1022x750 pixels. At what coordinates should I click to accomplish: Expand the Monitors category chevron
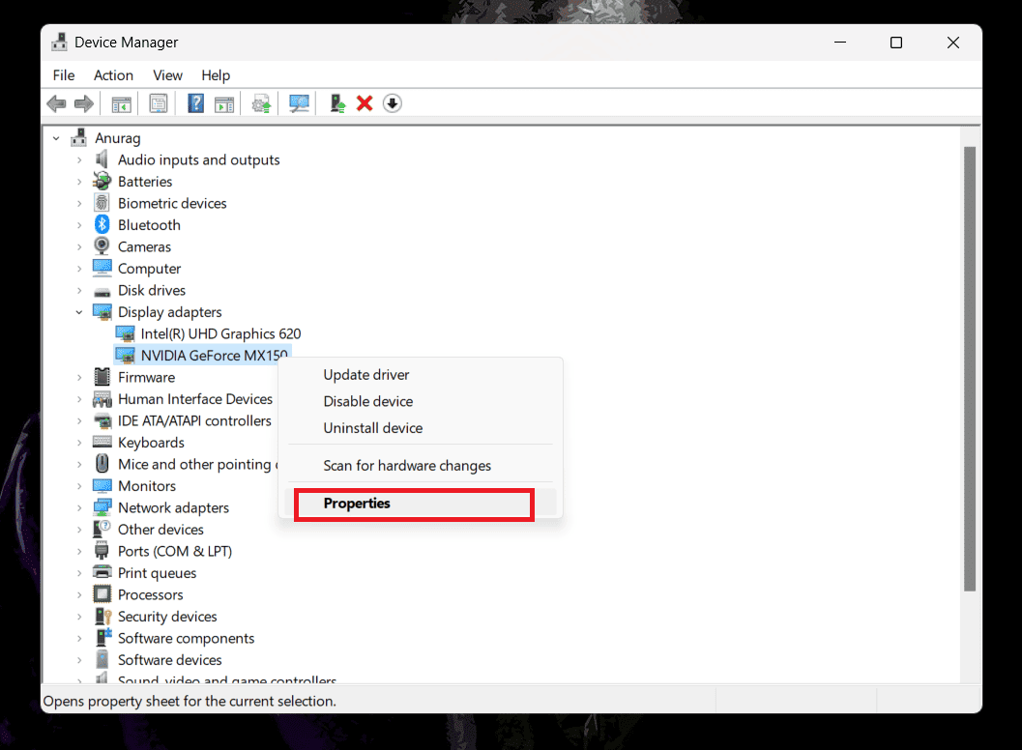(x=79, y=486)
